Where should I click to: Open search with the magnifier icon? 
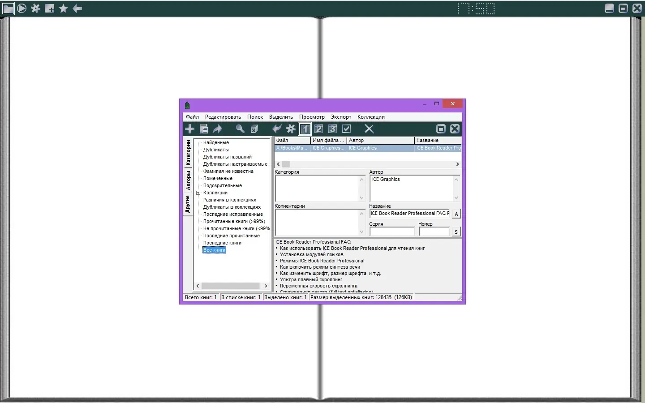pos(240,129)
